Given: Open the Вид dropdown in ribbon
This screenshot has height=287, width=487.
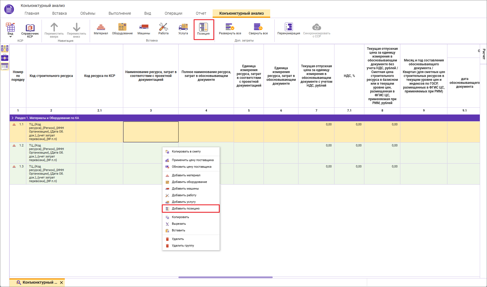Looking at the screenshot, I should (11, 30).
